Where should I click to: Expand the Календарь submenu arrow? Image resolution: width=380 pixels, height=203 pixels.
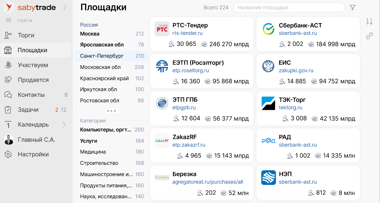64,125
